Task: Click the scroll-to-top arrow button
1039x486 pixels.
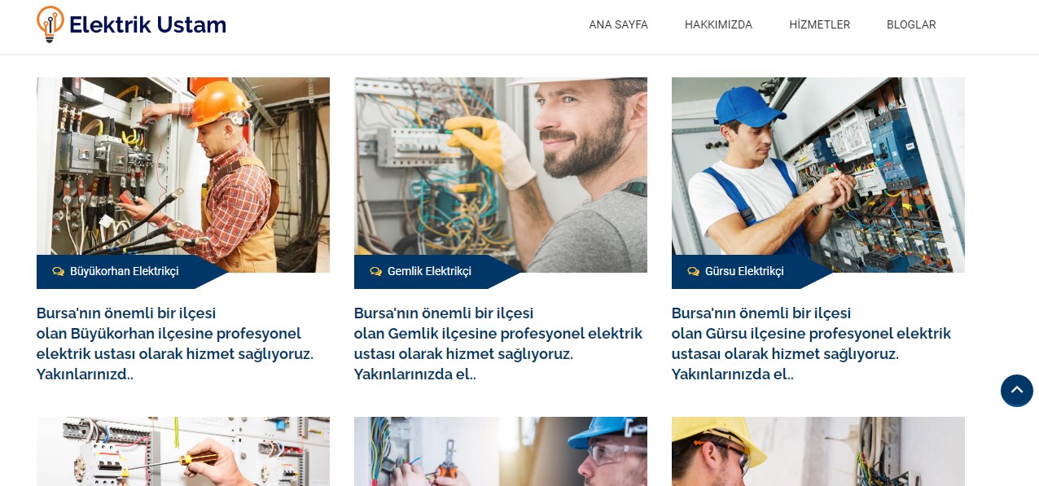Action: pyautogui.click(x=1016, y=391)
